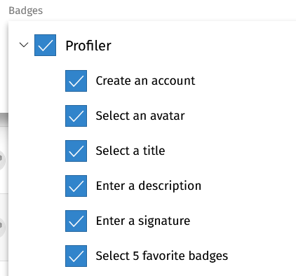Uncheck the Select 5 favorite badges checkbox
The width and height of the screenshot is (296, 276).
tap(76, 256)
